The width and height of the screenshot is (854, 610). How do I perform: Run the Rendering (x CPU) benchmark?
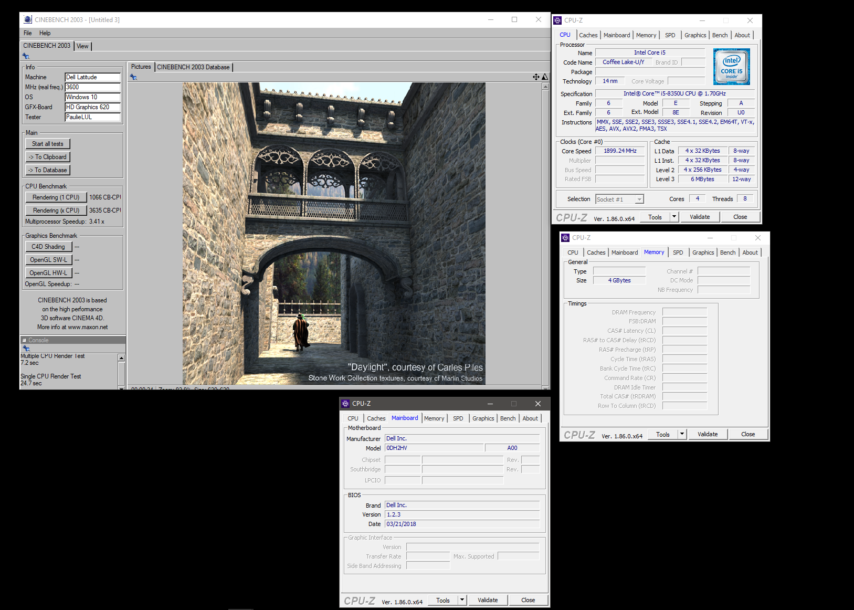(56, 211)
